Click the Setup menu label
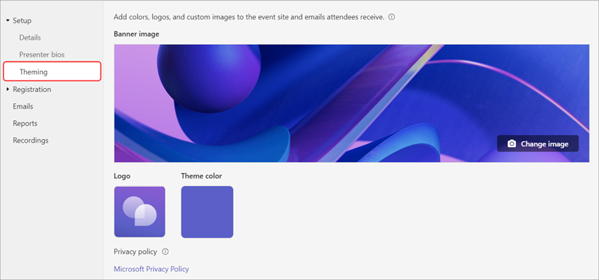Viewport: 599px width, 280px height. coord(22,21)
